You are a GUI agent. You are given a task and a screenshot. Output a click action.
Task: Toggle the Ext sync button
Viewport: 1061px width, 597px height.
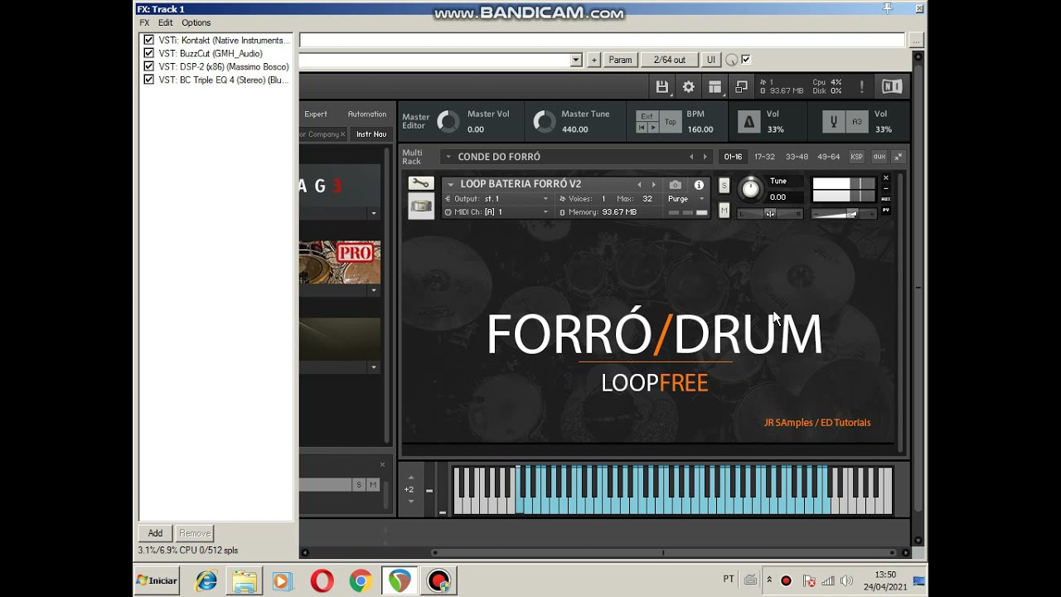[x=647, y=116]
